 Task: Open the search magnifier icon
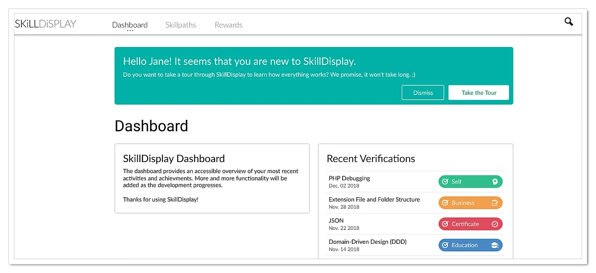(x=569, y=22)
